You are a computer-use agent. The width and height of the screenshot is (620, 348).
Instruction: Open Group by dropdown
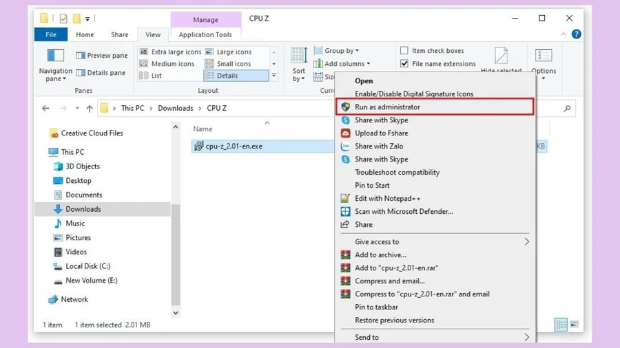point(357,50)
